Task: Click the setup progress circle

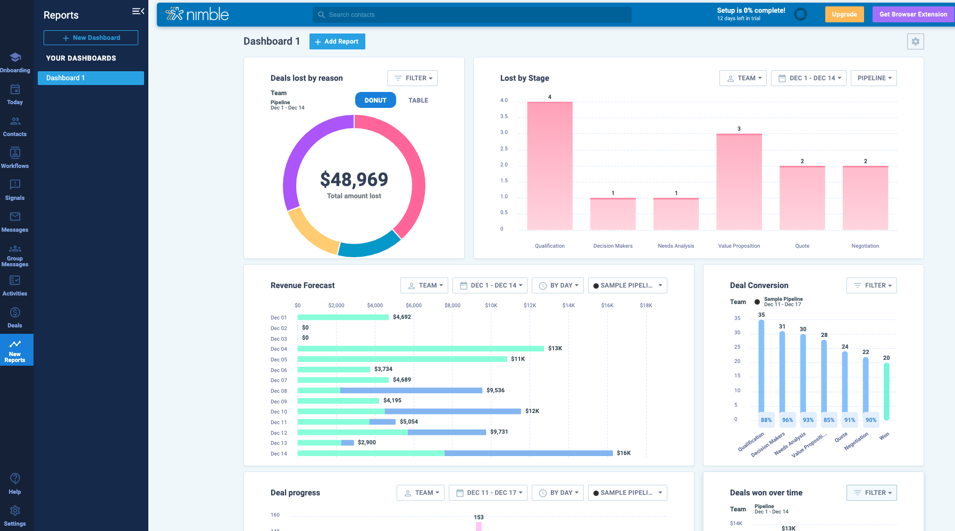Action: pyautogui.click(x=800, y=14)
